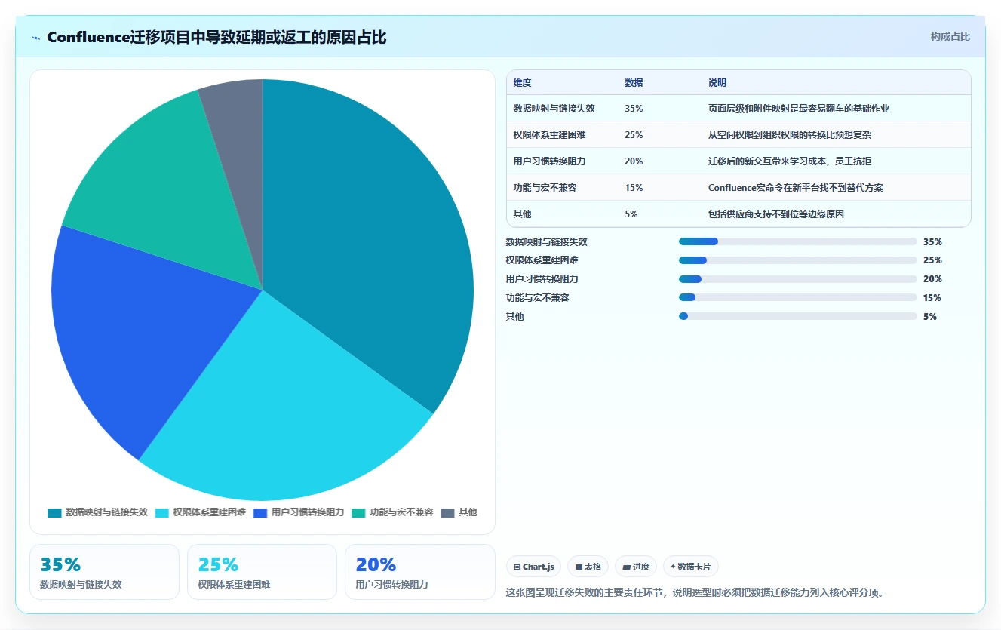
Task: Toggle legend swatch for 权限体系重建困难
Action: 161,512
